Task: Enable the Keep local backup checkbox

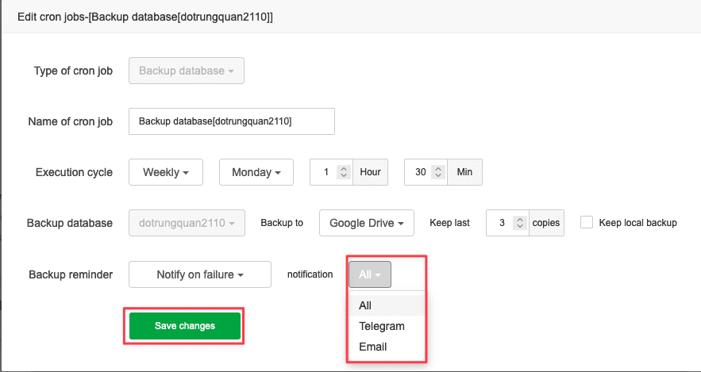Action: pos(587,223)
